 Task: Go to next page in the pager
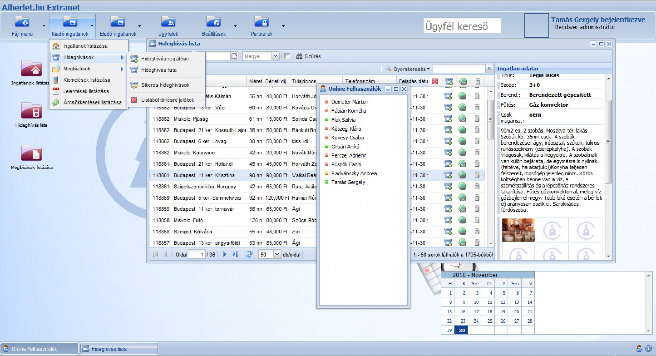224,254
